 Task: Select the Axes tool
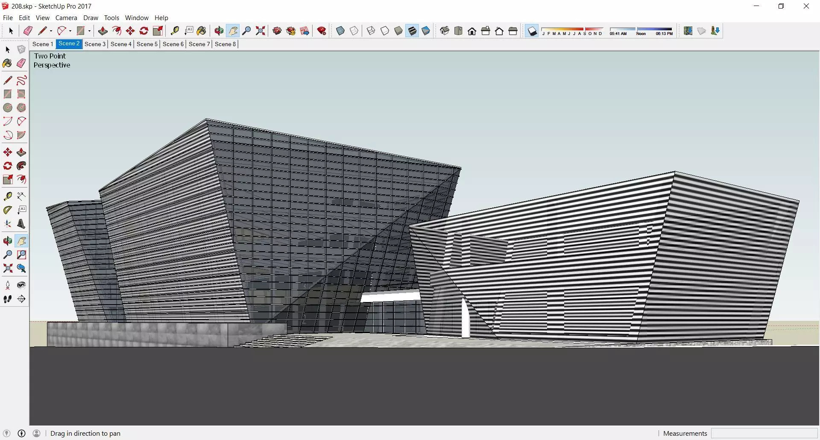tap(8, 224)
